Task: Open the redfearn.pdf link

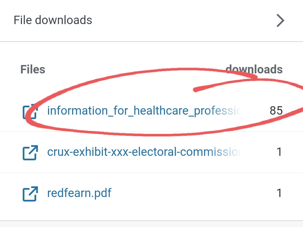Action: pos(79,193)
